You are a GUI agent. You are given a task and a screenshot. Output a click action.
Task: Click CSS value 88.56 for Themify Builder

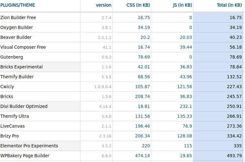144,77
